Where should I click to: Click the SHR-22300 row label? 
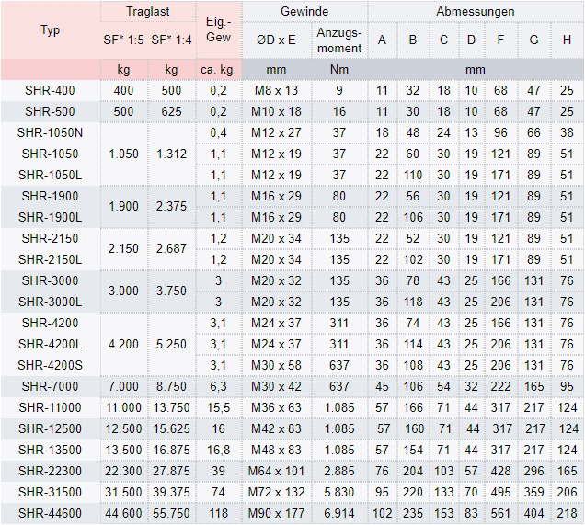coord(51,471)
